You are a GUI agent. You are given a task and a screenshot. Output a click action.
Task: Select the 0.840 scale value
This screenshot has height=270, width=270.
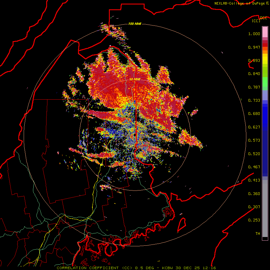254,74
